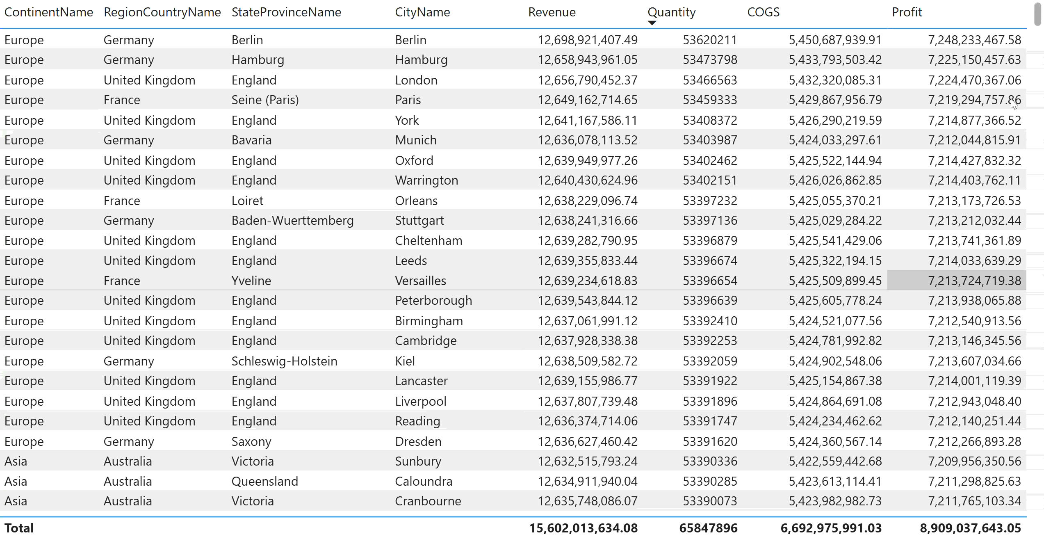Select the Orleans city cell
1044x539 pixels.
click(416, 201)
